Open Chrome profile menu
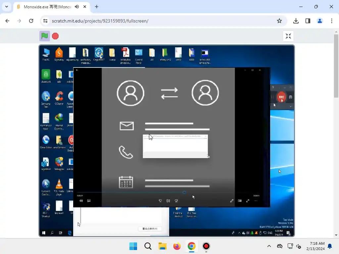 pyautogui.click(x=320, y=21)
